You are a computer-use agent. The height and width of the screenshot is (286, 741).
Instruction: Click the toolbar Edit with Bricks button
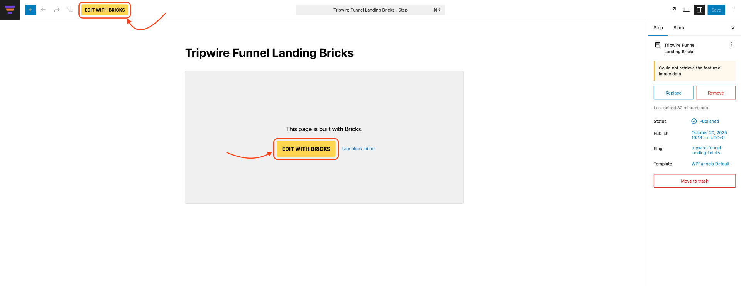click(x=105, y=10)
